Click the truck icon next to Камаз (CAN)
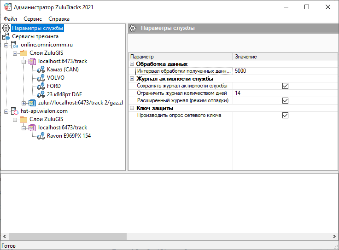Screen dimensions: 339x250 pos(41,70)
